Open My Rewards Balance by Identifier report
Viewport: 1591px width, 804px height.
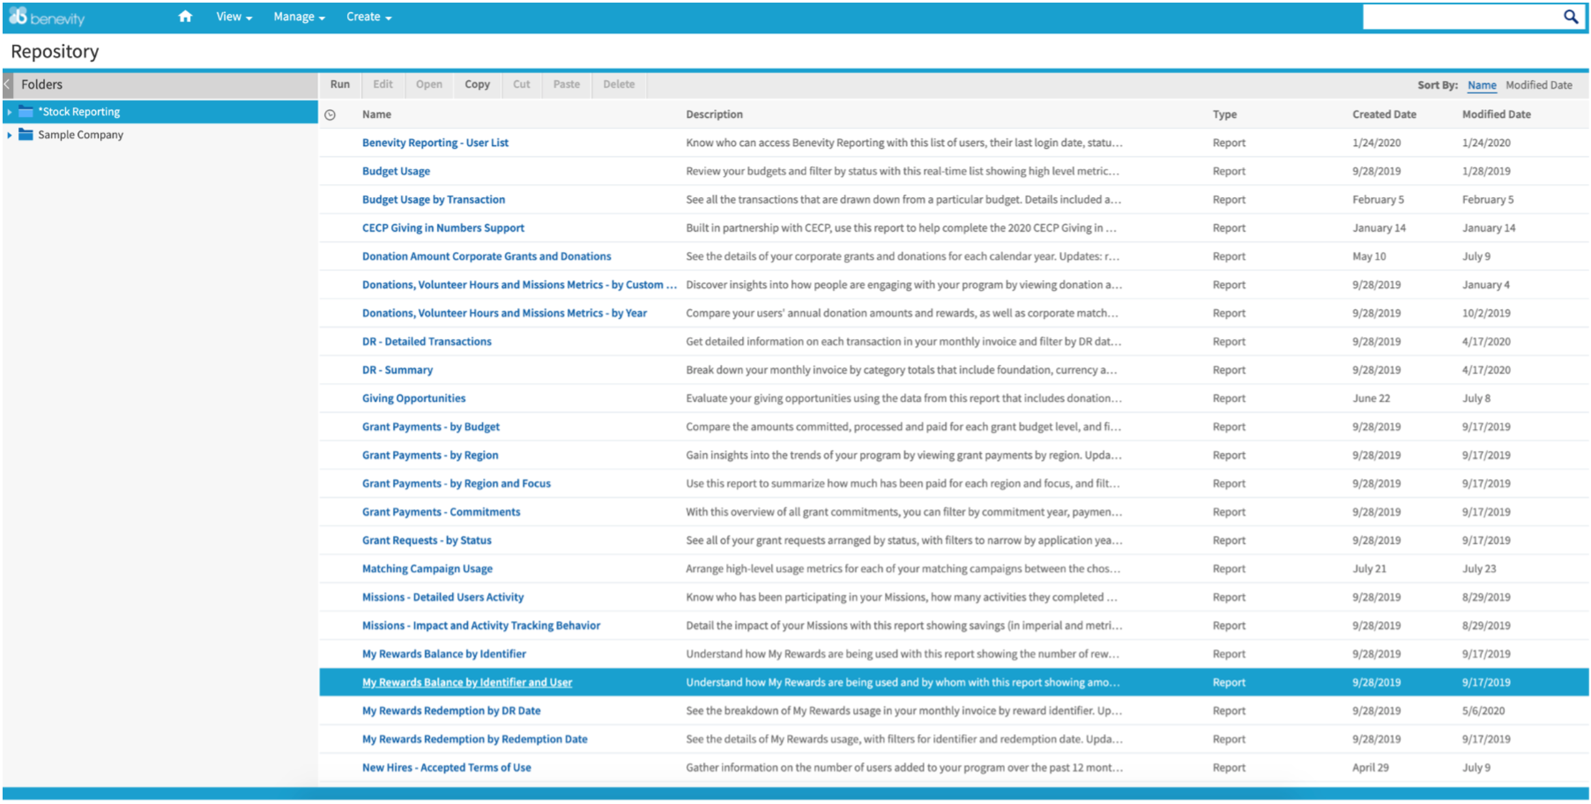coord(444,654)
